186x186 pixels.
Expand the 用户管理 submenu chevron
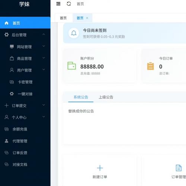tap(44, 70)
